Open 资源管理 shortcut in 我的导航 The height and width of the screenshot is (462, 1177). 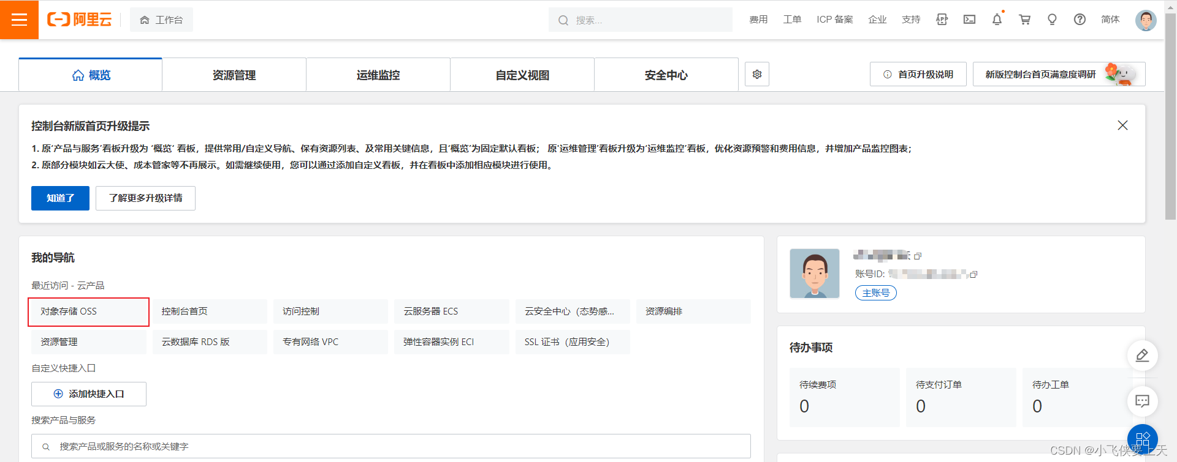(x=88, y=342)
